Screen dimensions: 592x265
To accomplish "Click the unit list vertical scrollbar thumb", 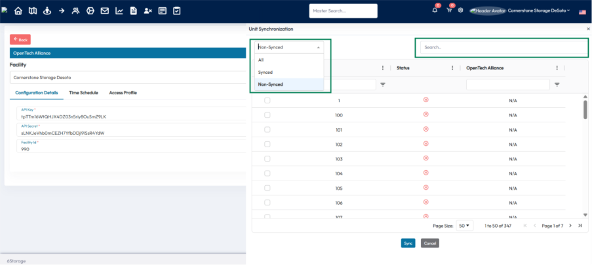I will click(585, 109).
